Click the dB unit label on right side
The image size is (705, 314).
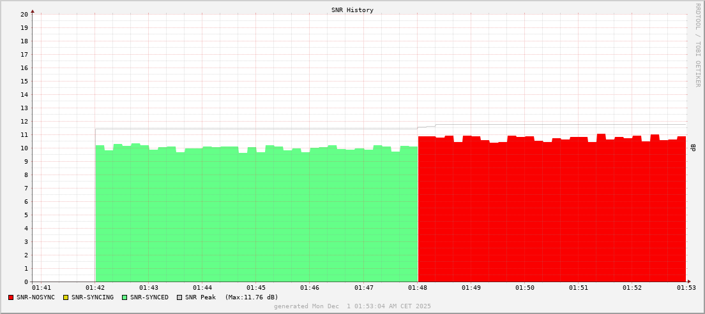(x=694, y=148)
